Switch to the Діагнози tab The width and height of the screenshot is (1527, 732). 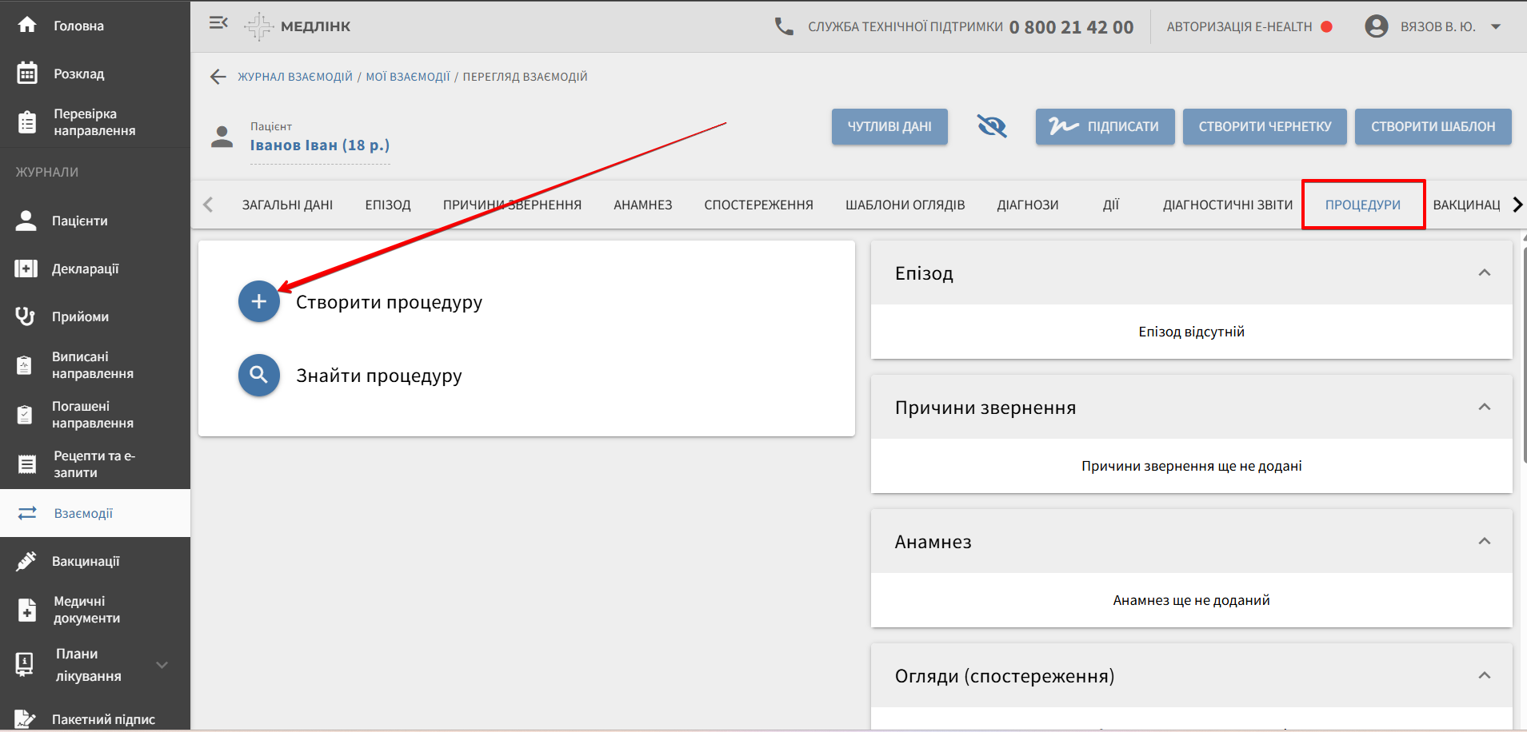coord(1027,205)
